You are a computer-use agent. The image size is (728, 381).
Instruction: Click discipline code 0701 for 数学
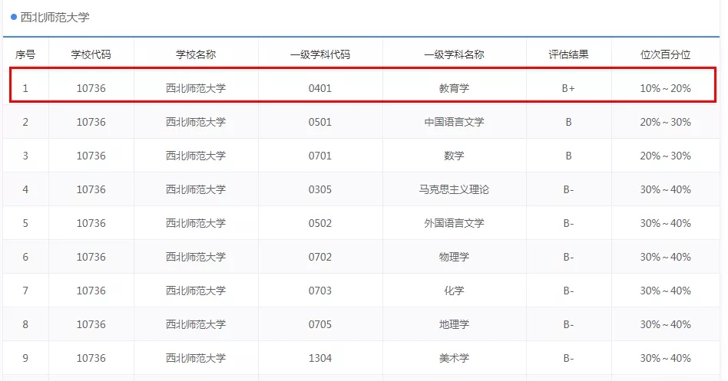[320, 156]
